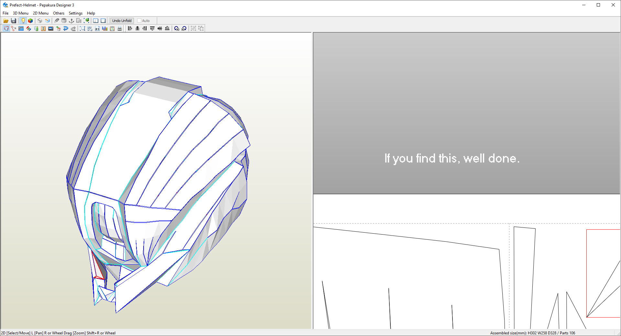Align selected parts to the top
The width and height of the screenshot is (621, 336).
[x=152, y=28]
